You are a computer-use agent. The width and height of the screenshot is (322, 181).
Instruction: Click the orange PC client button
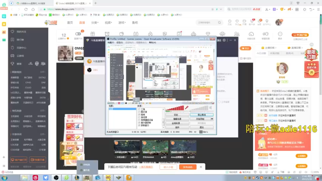[x=300, y=35]
